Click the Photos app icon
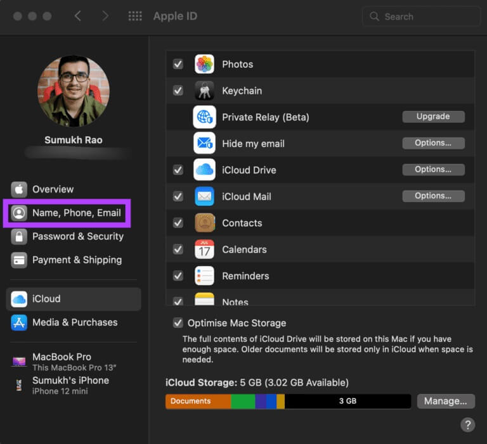487x444 pixels. [x=204, y=64]
